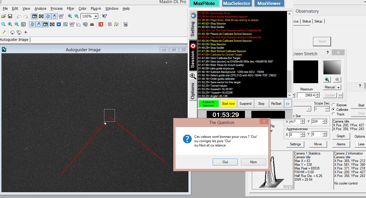Click the 3D star profile thumbnail
The height and width of the screenshot is (198, 366).
click(272, 170)
